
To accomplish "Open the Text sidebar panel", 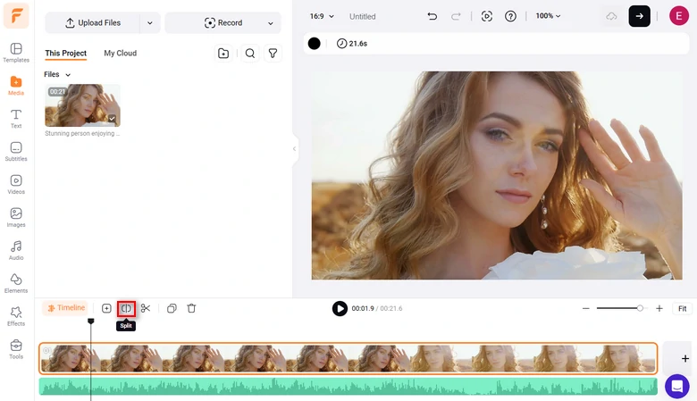I will (x=16, y=119).
